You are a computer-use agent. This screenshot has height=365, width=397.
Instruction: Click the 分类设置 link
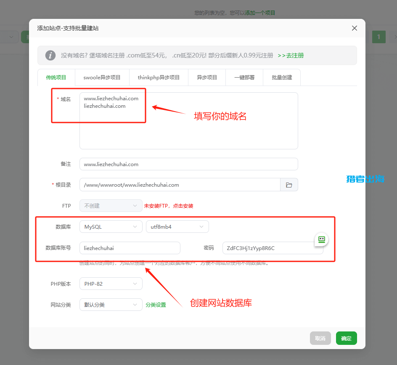pos(156,305)
